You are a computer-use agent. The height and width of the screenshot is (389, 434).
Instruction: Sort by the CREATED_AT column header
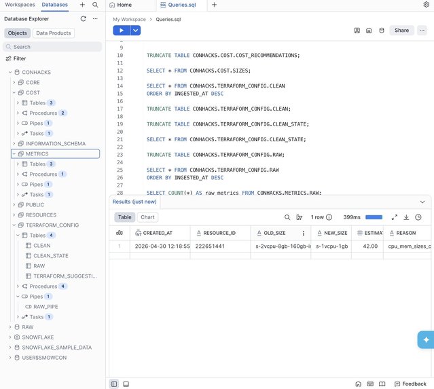click(x=160, y=233)
